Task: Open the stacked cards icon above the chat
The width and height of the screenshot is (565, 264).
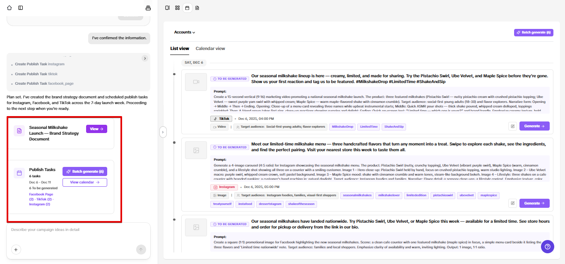Action: click(148, 8)
